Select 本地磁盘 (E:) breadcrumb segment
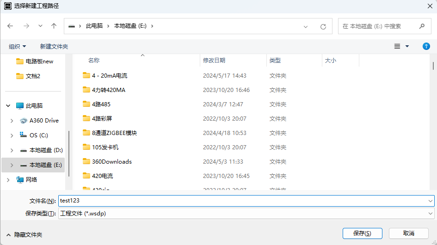Screen dimensions: 437x245 [130, 26]
